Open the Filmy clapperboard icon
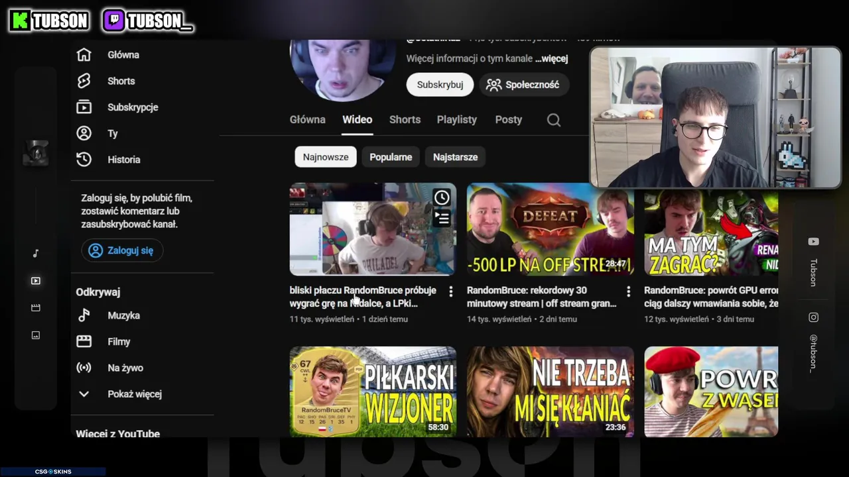This screenshot has height=477, width=849. tap(84, 342)
